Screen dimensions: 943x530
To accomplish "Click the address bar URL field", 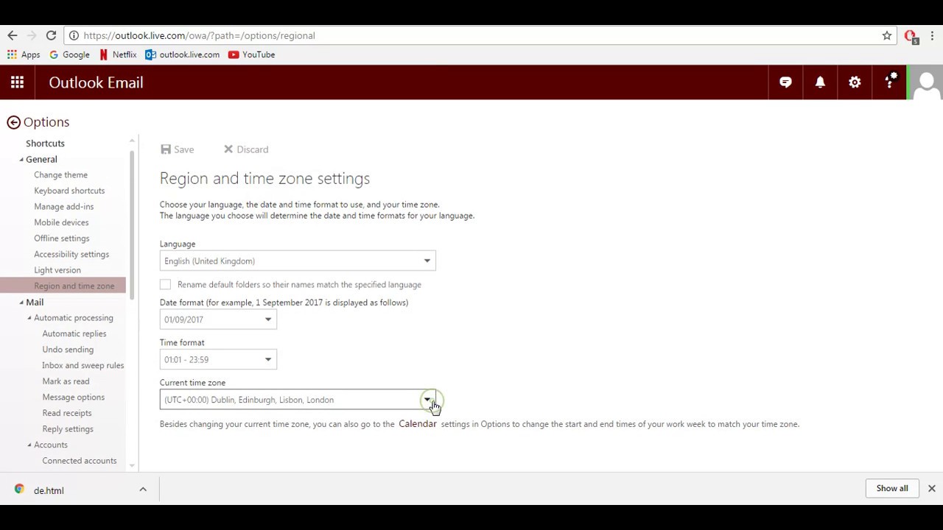I will (x=479, y=35).
